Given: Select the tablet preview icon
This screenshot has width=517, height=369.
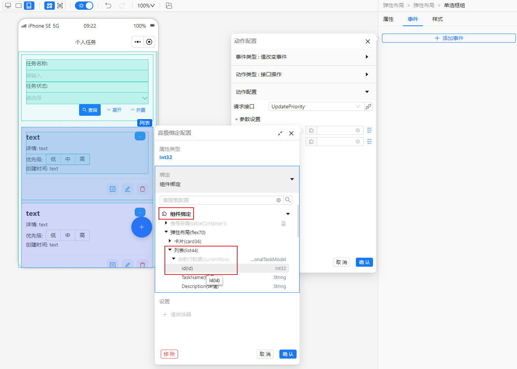Looking at the screenshot, I should click(18, 6).
